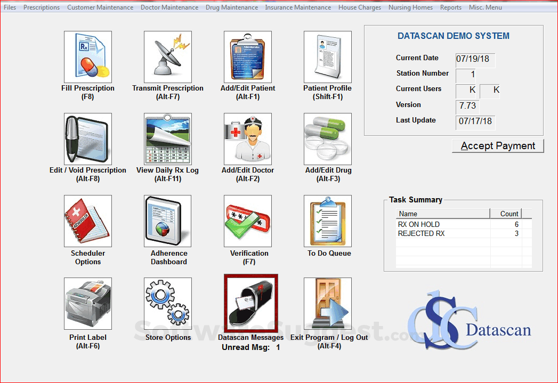The width and height of the screenshot is (558, 383).
Task: Open Fill Prescription (F8)
Action: (x=87, y=56)
